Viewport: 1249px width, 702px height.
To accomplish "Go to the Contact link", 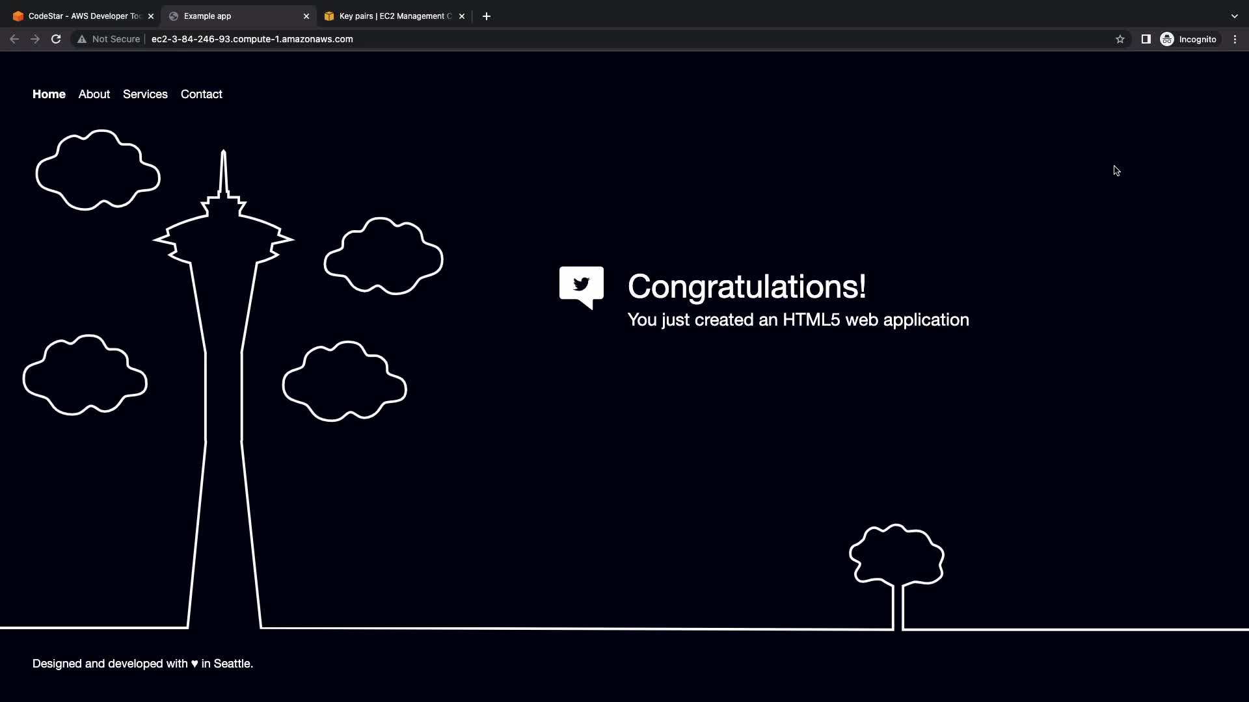I will click(201, 94).
